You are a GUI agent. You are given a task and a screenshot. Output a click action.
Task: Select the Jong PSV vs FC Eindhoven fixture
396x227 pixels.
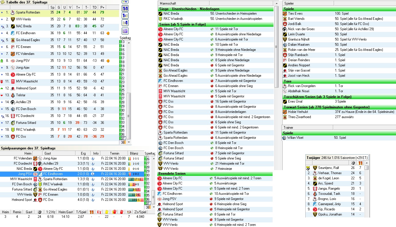72,174
